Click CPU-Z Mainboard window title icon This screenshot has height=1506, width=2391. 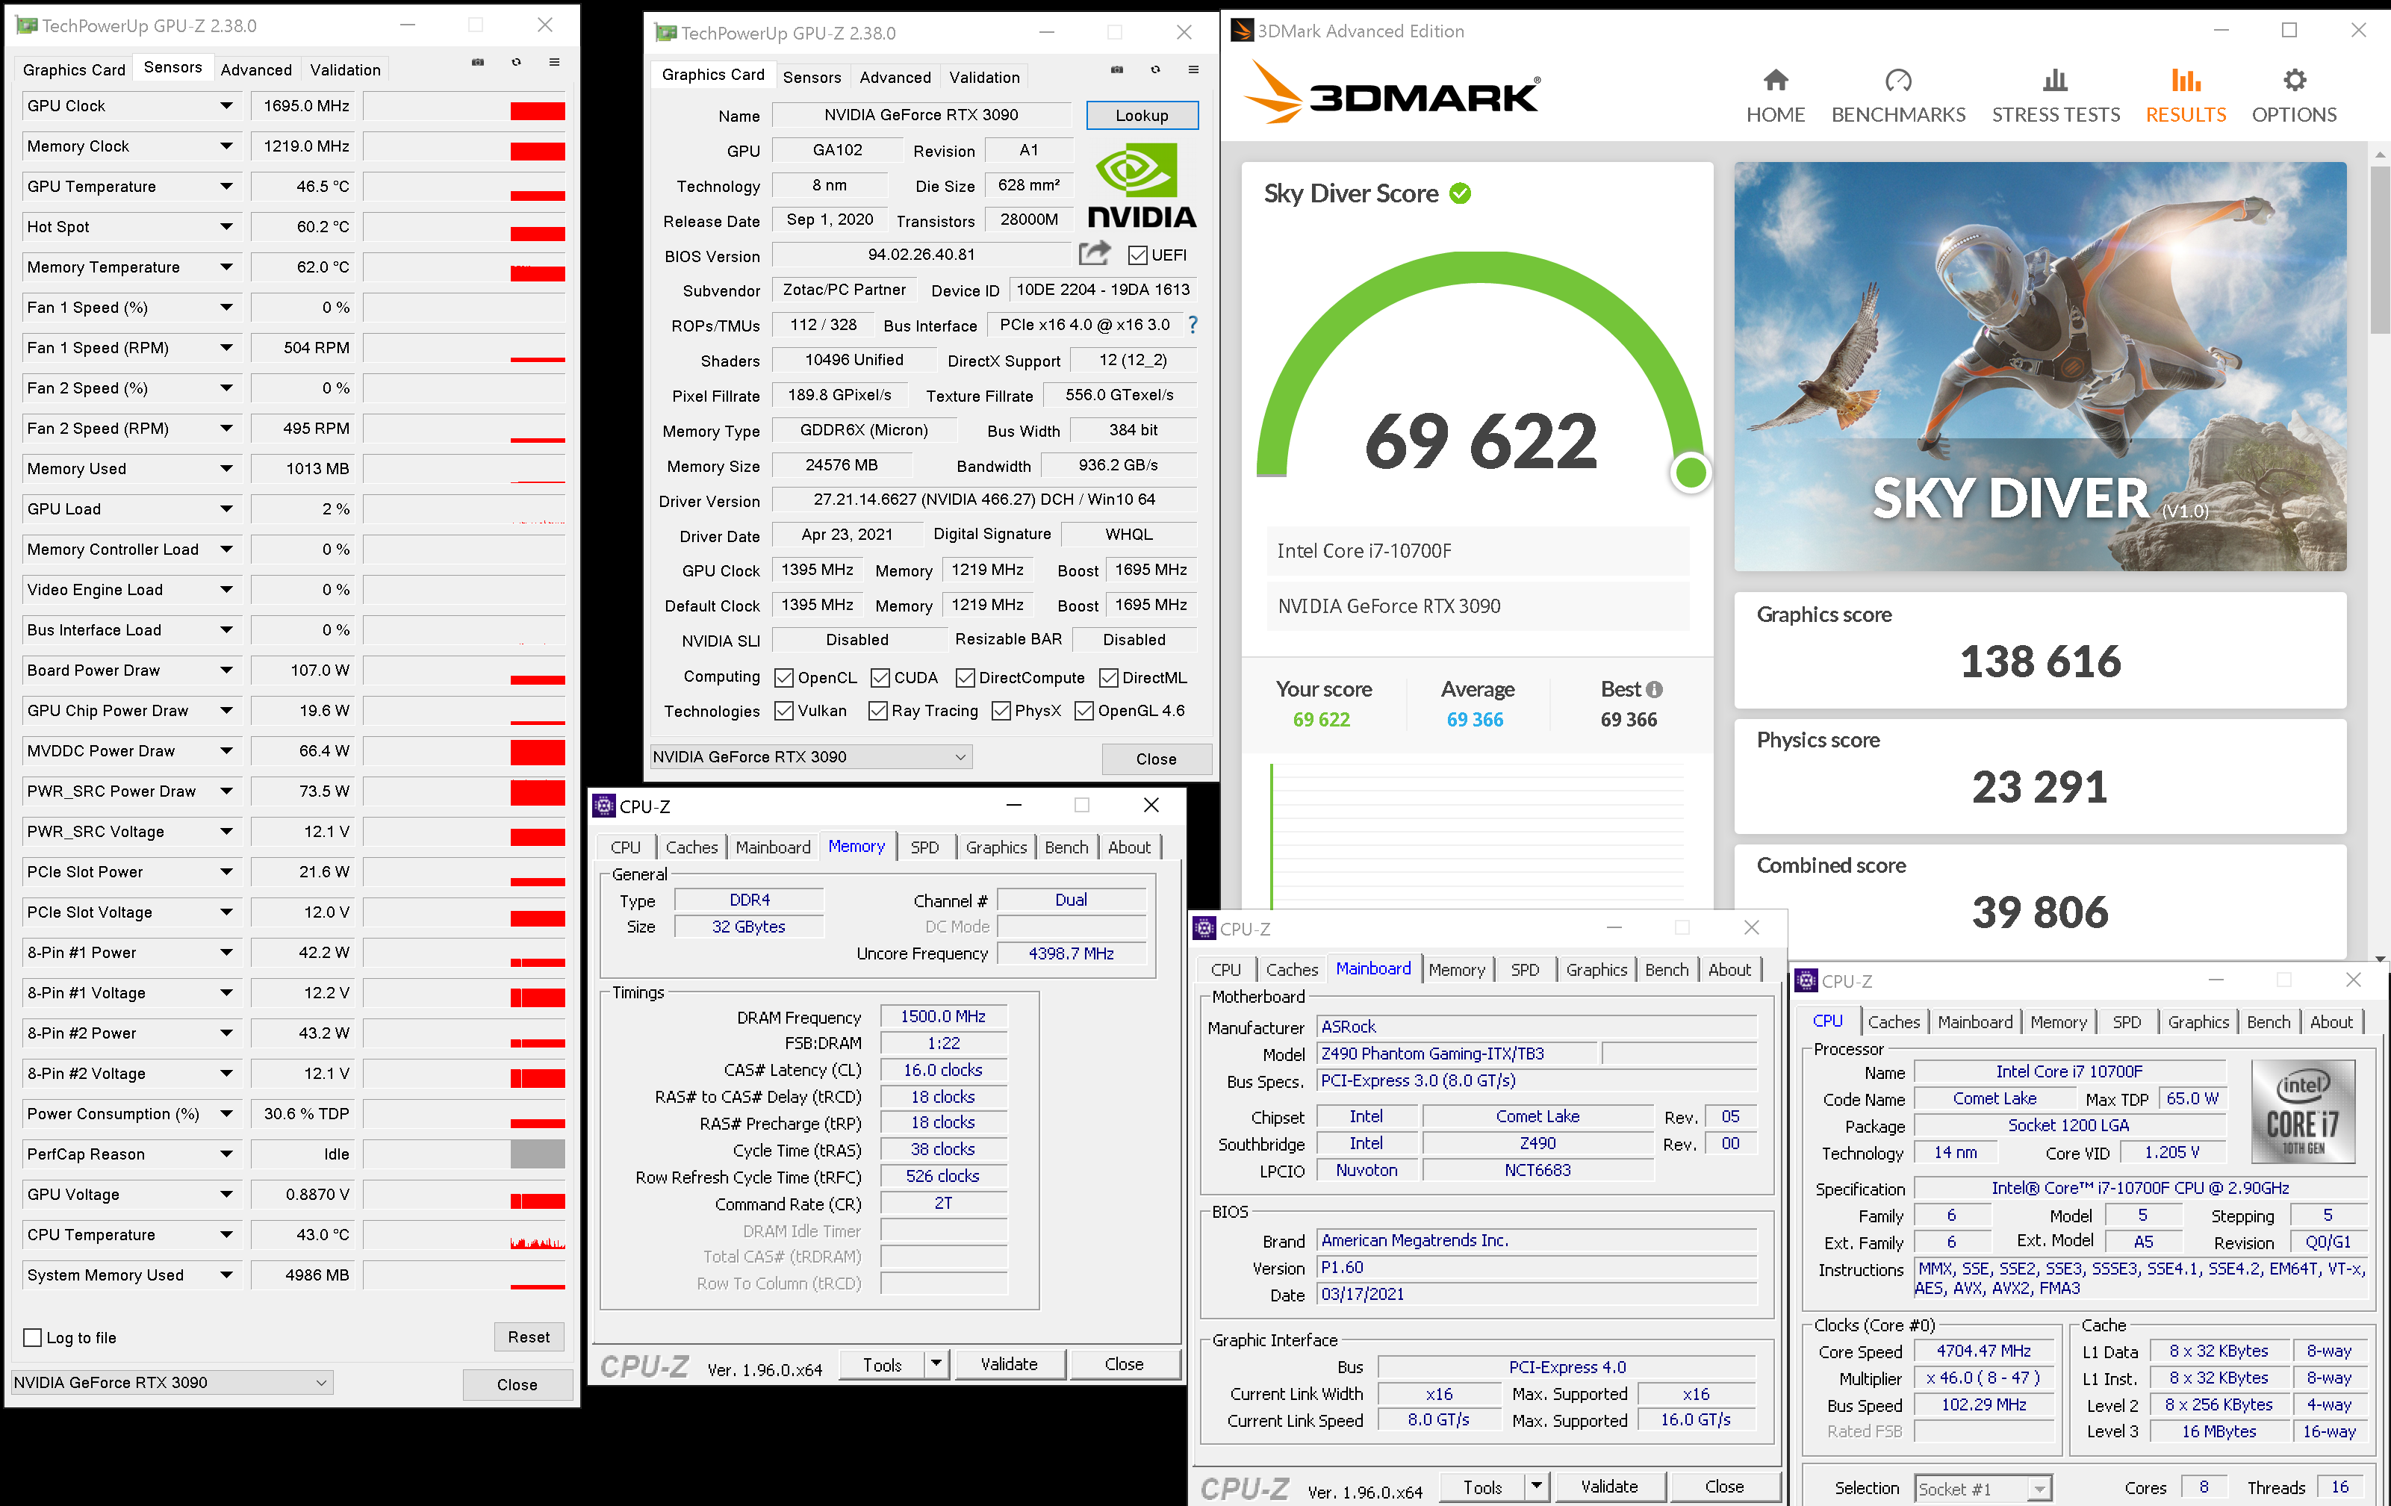click(1204, 927)
